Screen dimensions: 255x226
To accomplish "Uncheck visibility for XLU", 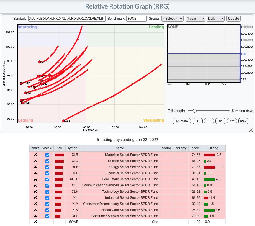I will (47, 161).
